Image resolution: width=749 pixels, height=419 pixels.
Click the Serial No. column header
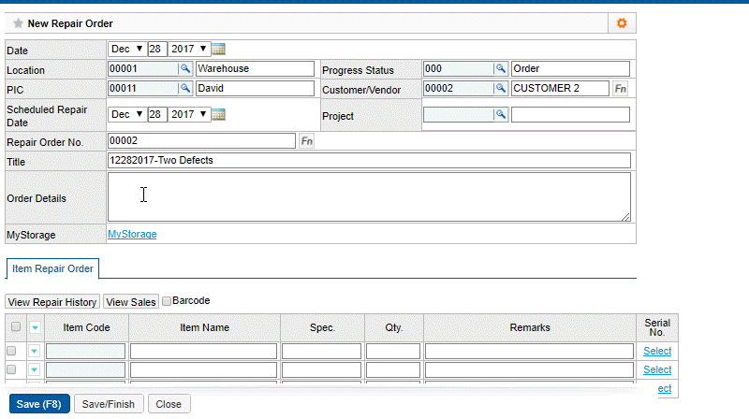point(657,328)
